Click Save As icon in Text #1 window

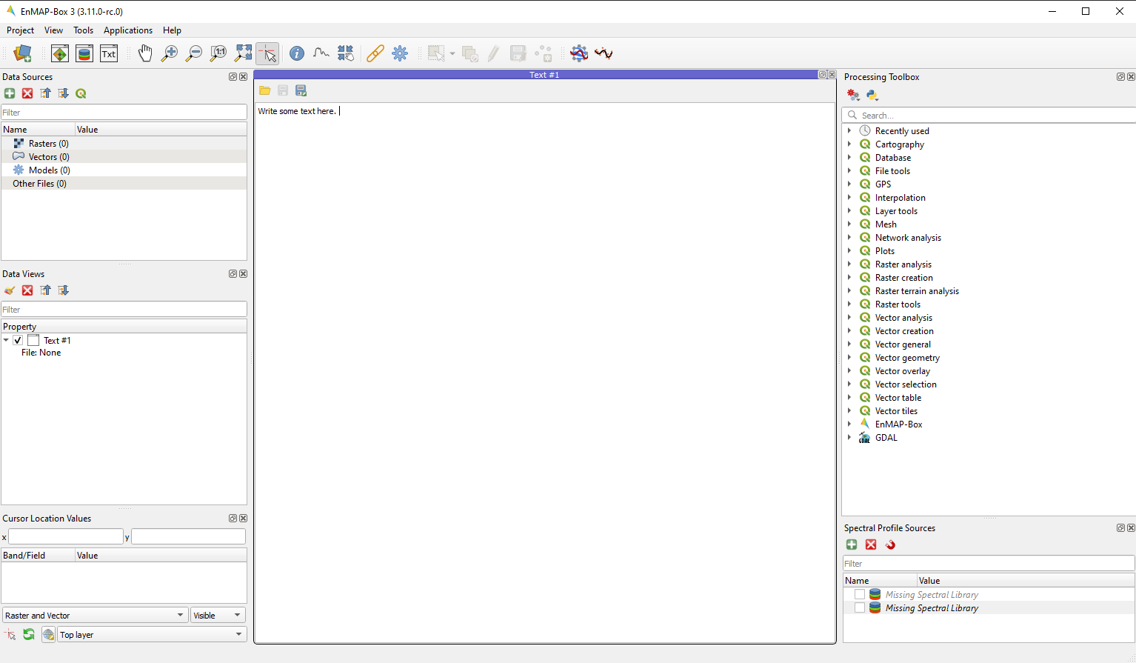(x=301, y=90)
